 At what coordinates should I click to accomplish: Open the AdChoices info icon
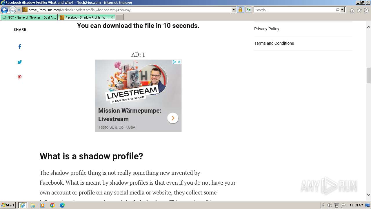point(174,62)
